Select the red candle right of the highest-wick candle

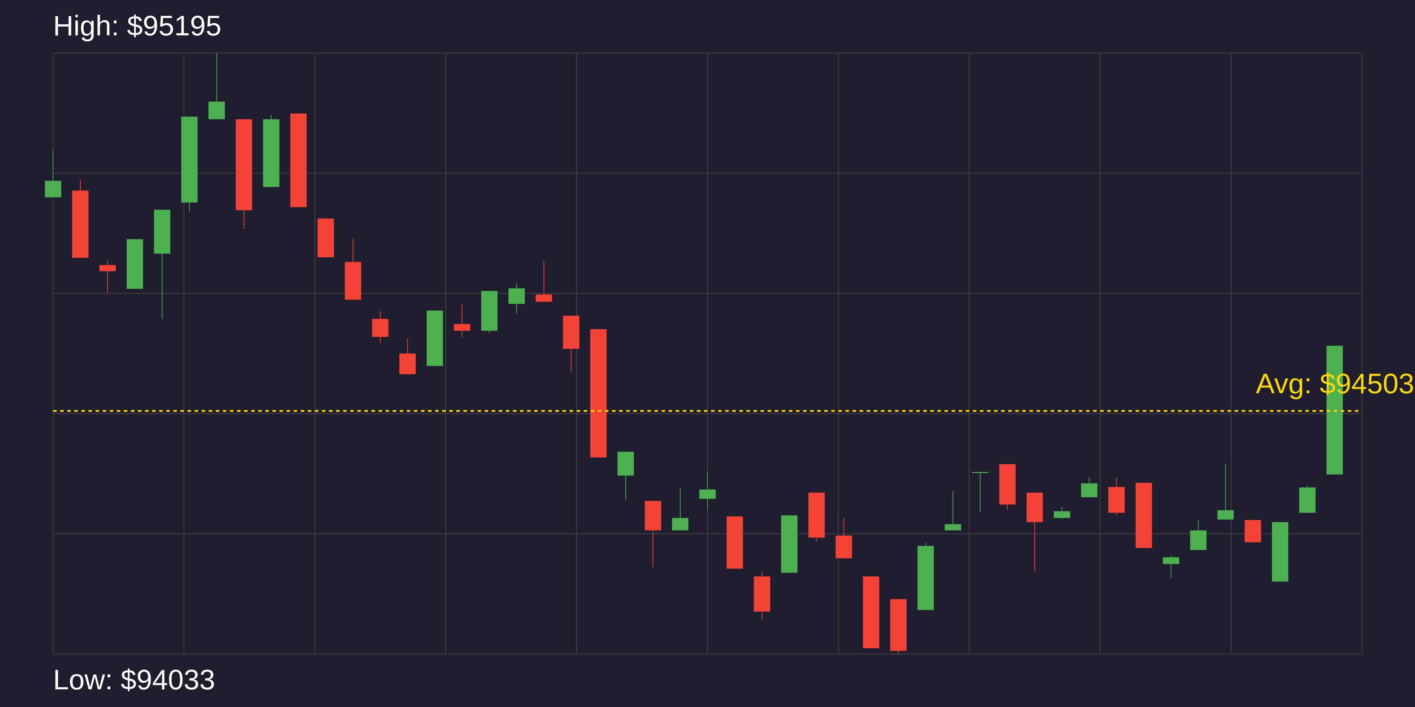coord(244,165)
